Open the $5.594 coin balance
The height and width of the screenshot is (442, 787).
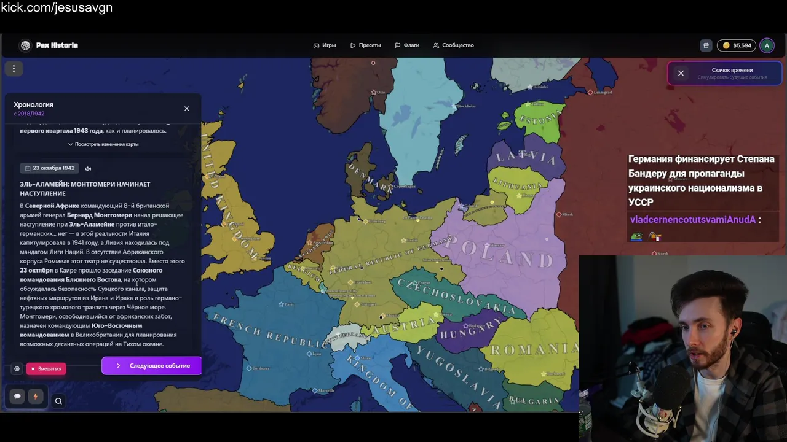pyautogui.click(x=737, y=45)
